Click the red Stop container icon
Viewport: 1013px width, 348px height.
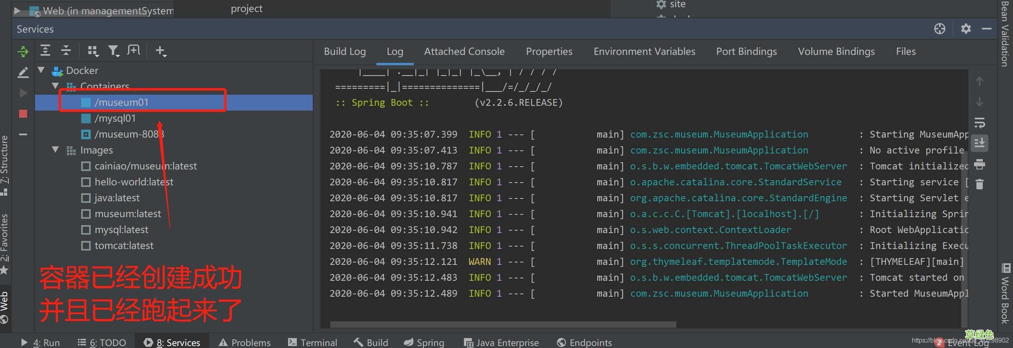(23, 114)
